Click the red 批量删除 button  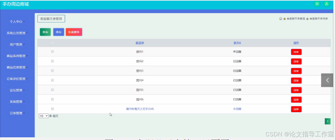[74, 32]
